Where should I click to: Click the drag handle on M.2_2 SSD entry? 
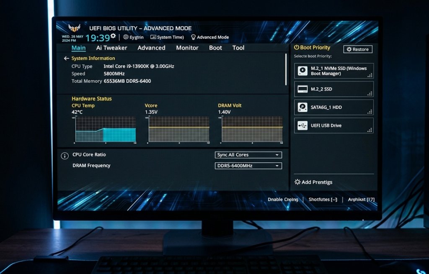click(x=370, y=94)
